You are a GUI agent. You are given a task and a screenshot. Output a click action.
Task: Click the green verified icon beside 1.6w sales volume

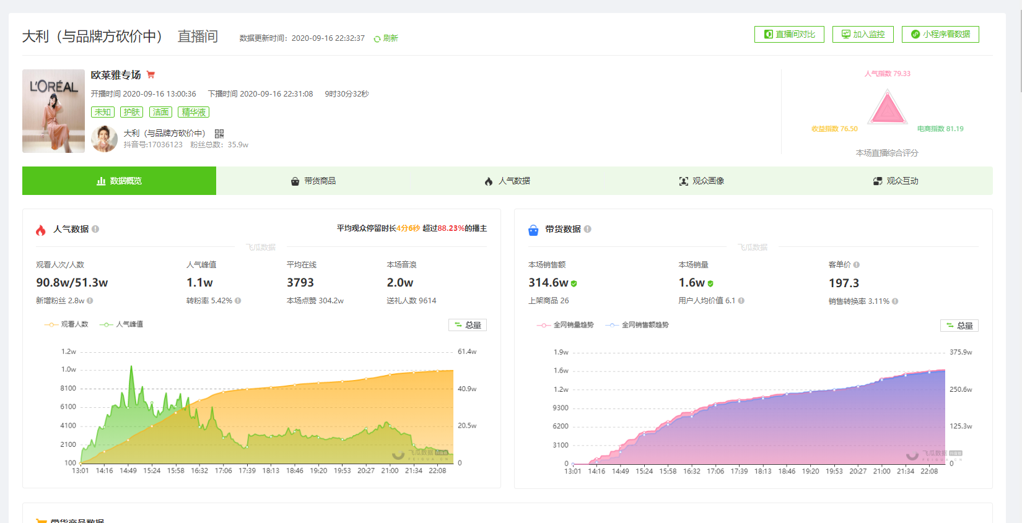tap(710, 283)
